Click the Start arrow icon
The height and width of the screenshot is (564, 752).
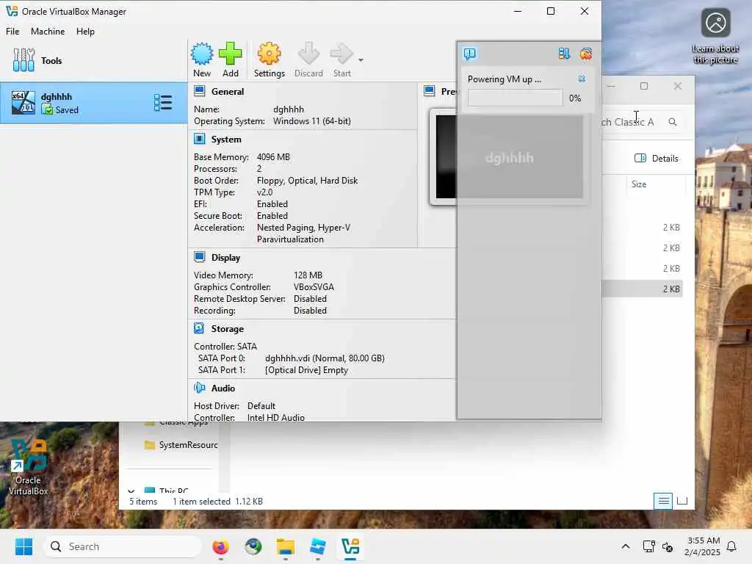[x=342, y=54]
